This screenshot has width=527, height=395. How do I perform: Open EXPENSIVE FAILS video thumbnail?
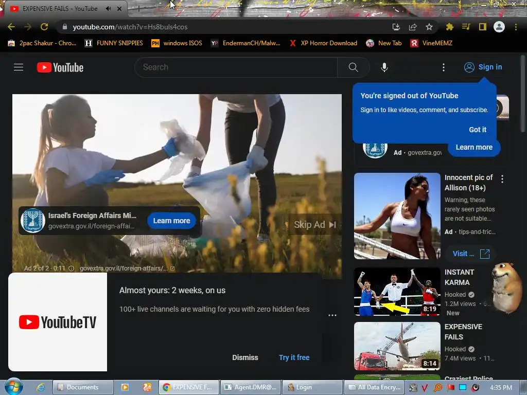tap(397, 346)
